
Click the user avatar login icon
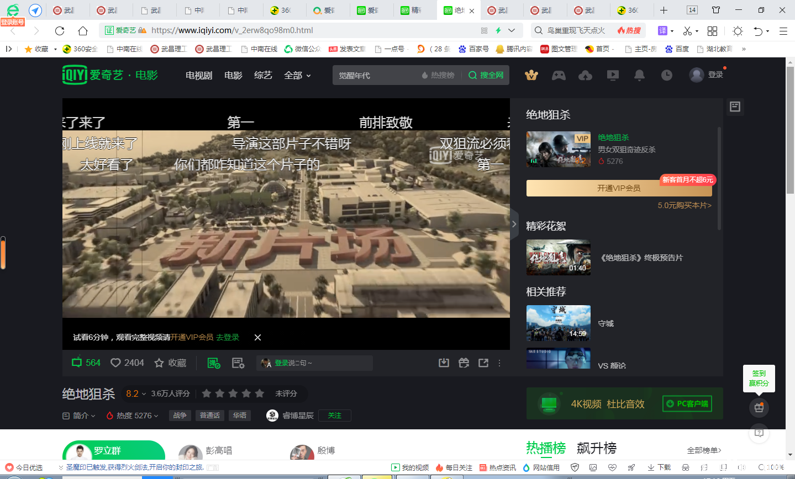pos(697,74)
